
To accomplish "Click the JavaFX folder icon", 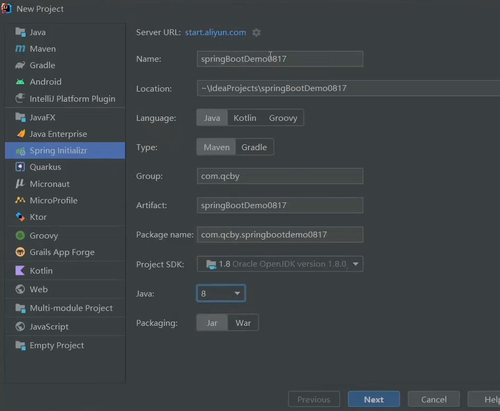I will pyautogui.click(x=20, y=118).
